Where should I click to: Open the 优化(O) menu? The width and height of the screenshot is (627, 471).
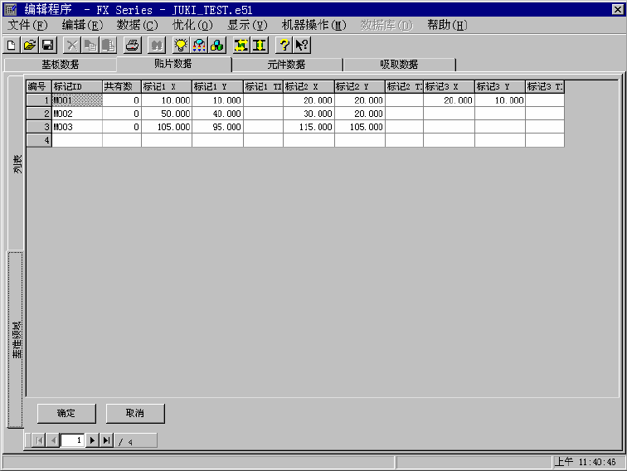pyautogui.click(x=192, y=25)
